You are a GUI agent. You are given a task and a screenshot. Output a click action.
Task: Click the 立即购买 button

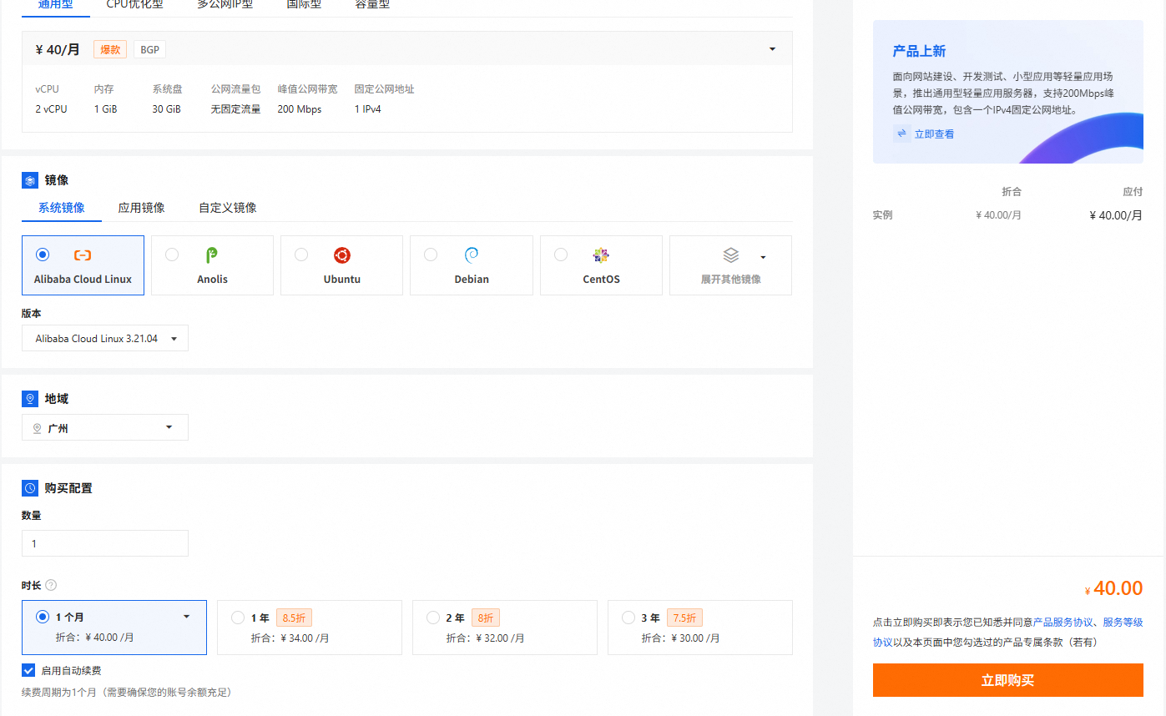(1007, 680)
